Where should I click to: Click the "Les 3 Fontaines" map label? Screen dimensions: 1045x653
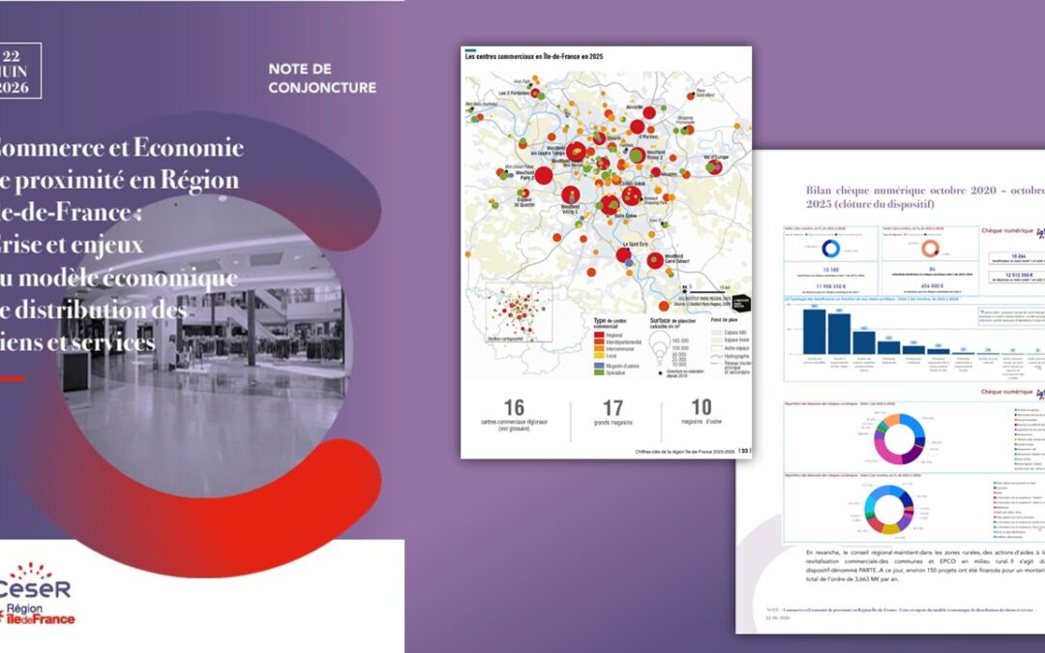[513, 94]
